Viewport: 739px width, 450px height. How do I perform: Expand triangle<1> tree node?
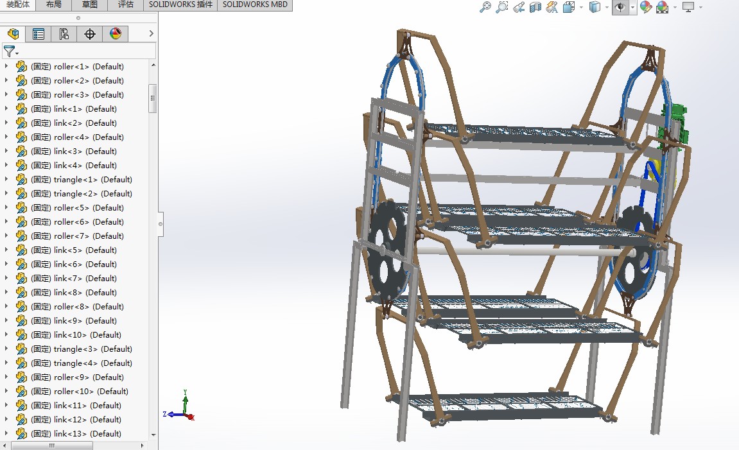point(6,180)
